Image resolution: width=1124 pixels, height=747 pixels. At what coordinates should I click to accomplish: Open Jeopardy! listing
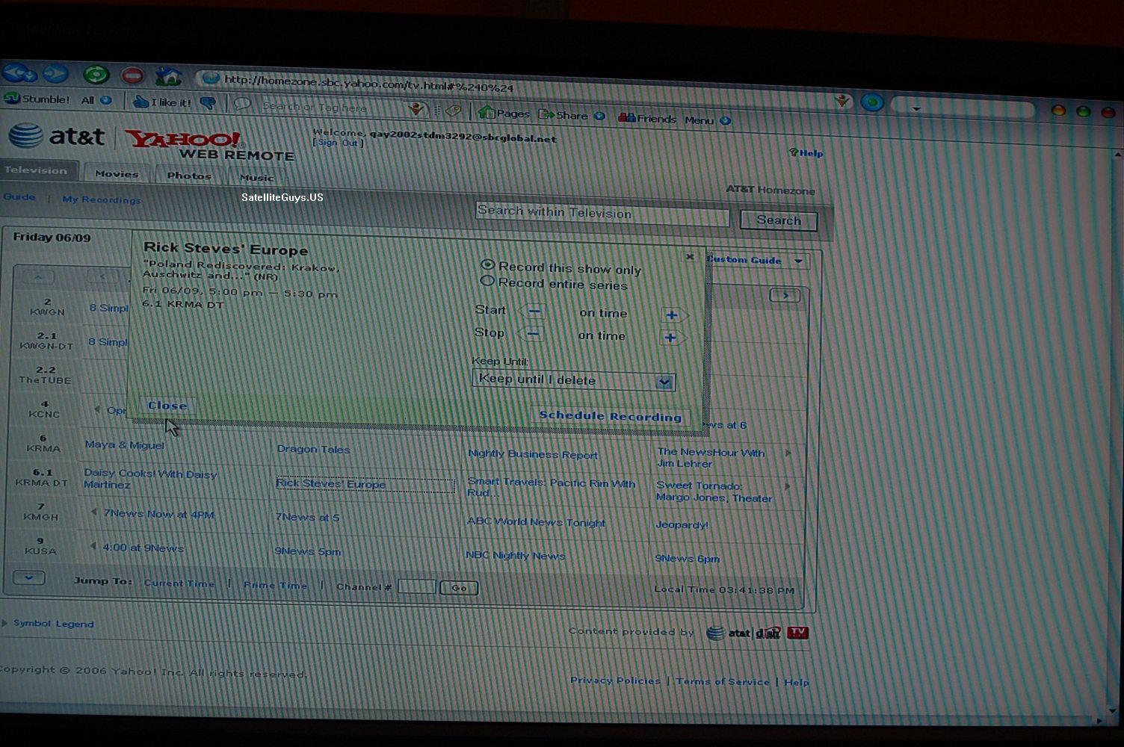pyautogui.click(x=682, y=525)
